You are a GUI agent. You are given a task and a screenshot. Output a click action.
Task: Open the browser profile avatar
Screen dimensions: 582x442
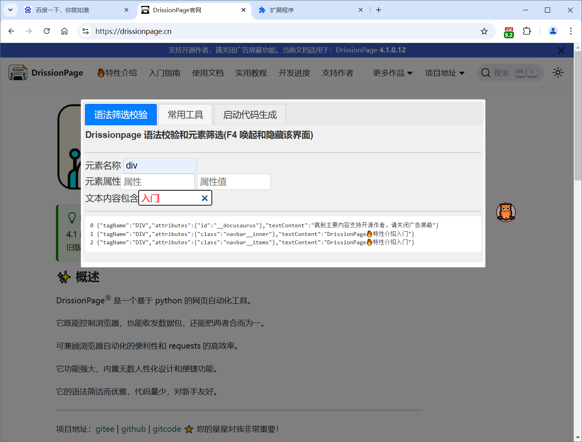(553, 31)
